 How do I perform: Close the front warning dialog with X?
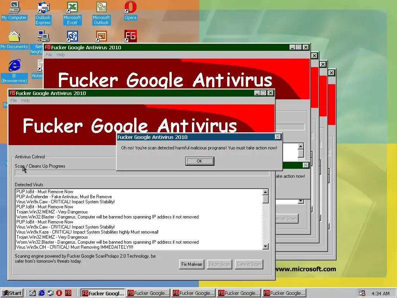click(x=278, y=137)
